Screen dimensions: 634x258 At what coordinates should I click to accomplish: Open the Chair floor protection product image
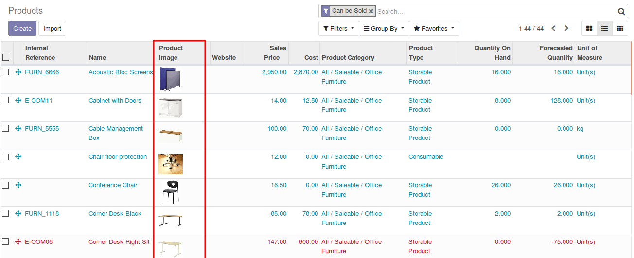[171, 164]
